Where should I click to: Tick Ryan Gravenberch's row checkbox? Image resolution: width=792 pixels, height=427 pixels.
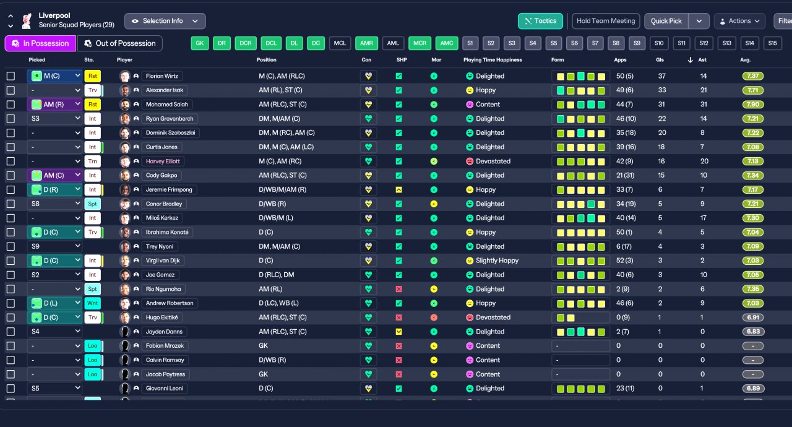(x=11, y=119)
